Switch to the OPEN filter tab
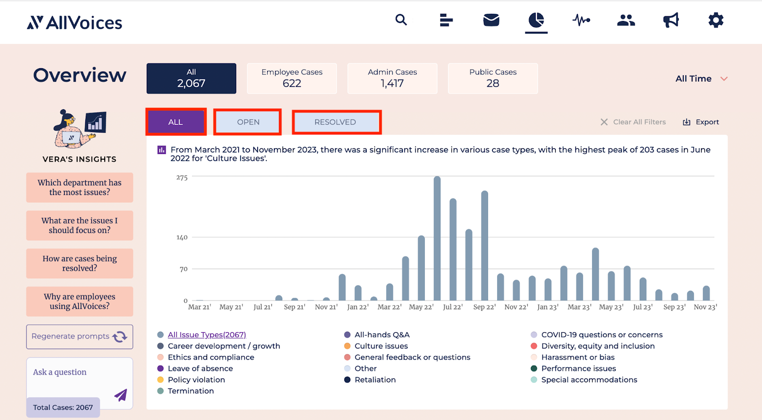 point(248,122)
